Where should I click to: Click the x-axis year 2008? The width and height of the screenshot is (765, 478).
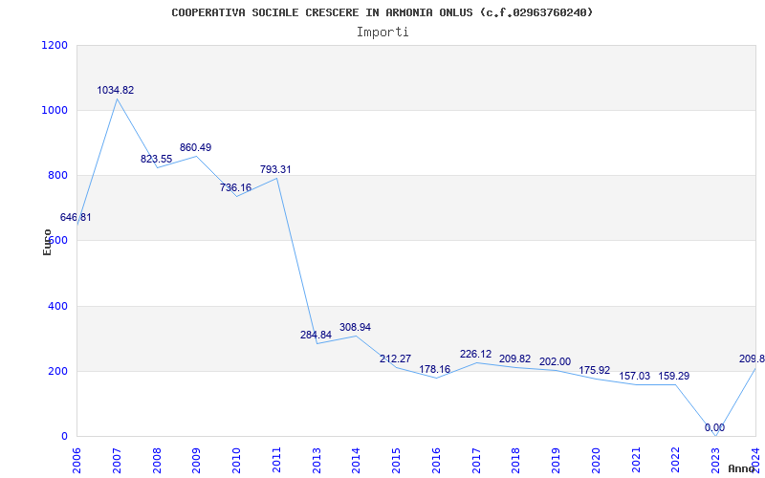click(157, 461)
